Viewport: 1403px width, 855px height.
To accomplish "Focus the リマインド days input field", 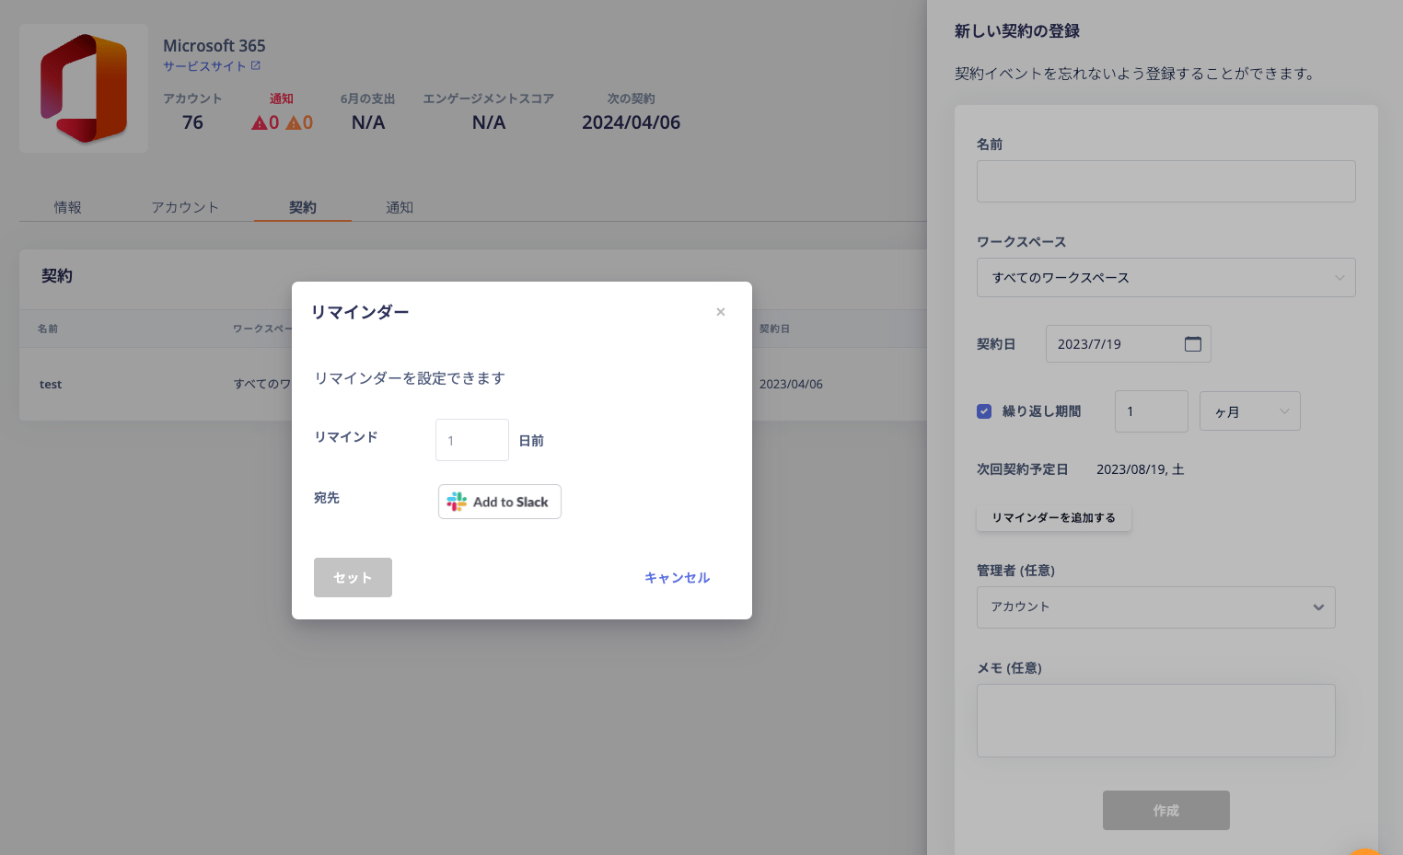I will [x=472, y=440].
